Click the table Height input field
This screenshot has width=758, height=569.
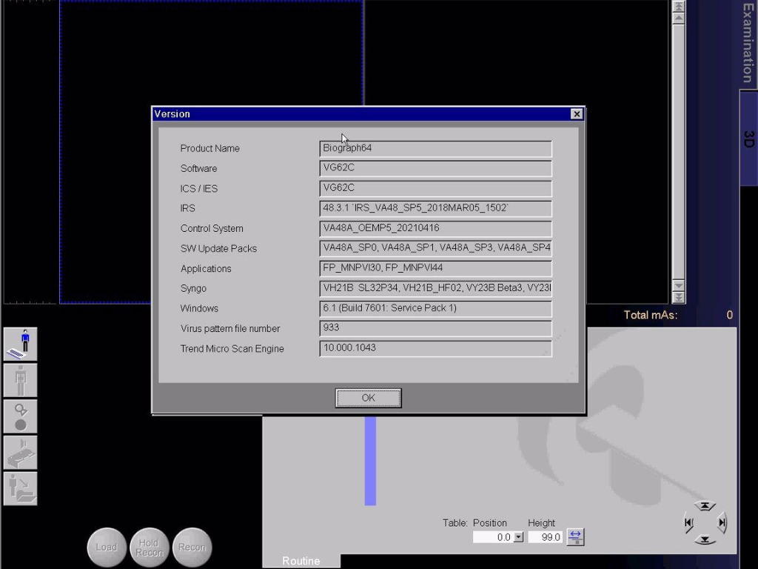pos(545,537)
